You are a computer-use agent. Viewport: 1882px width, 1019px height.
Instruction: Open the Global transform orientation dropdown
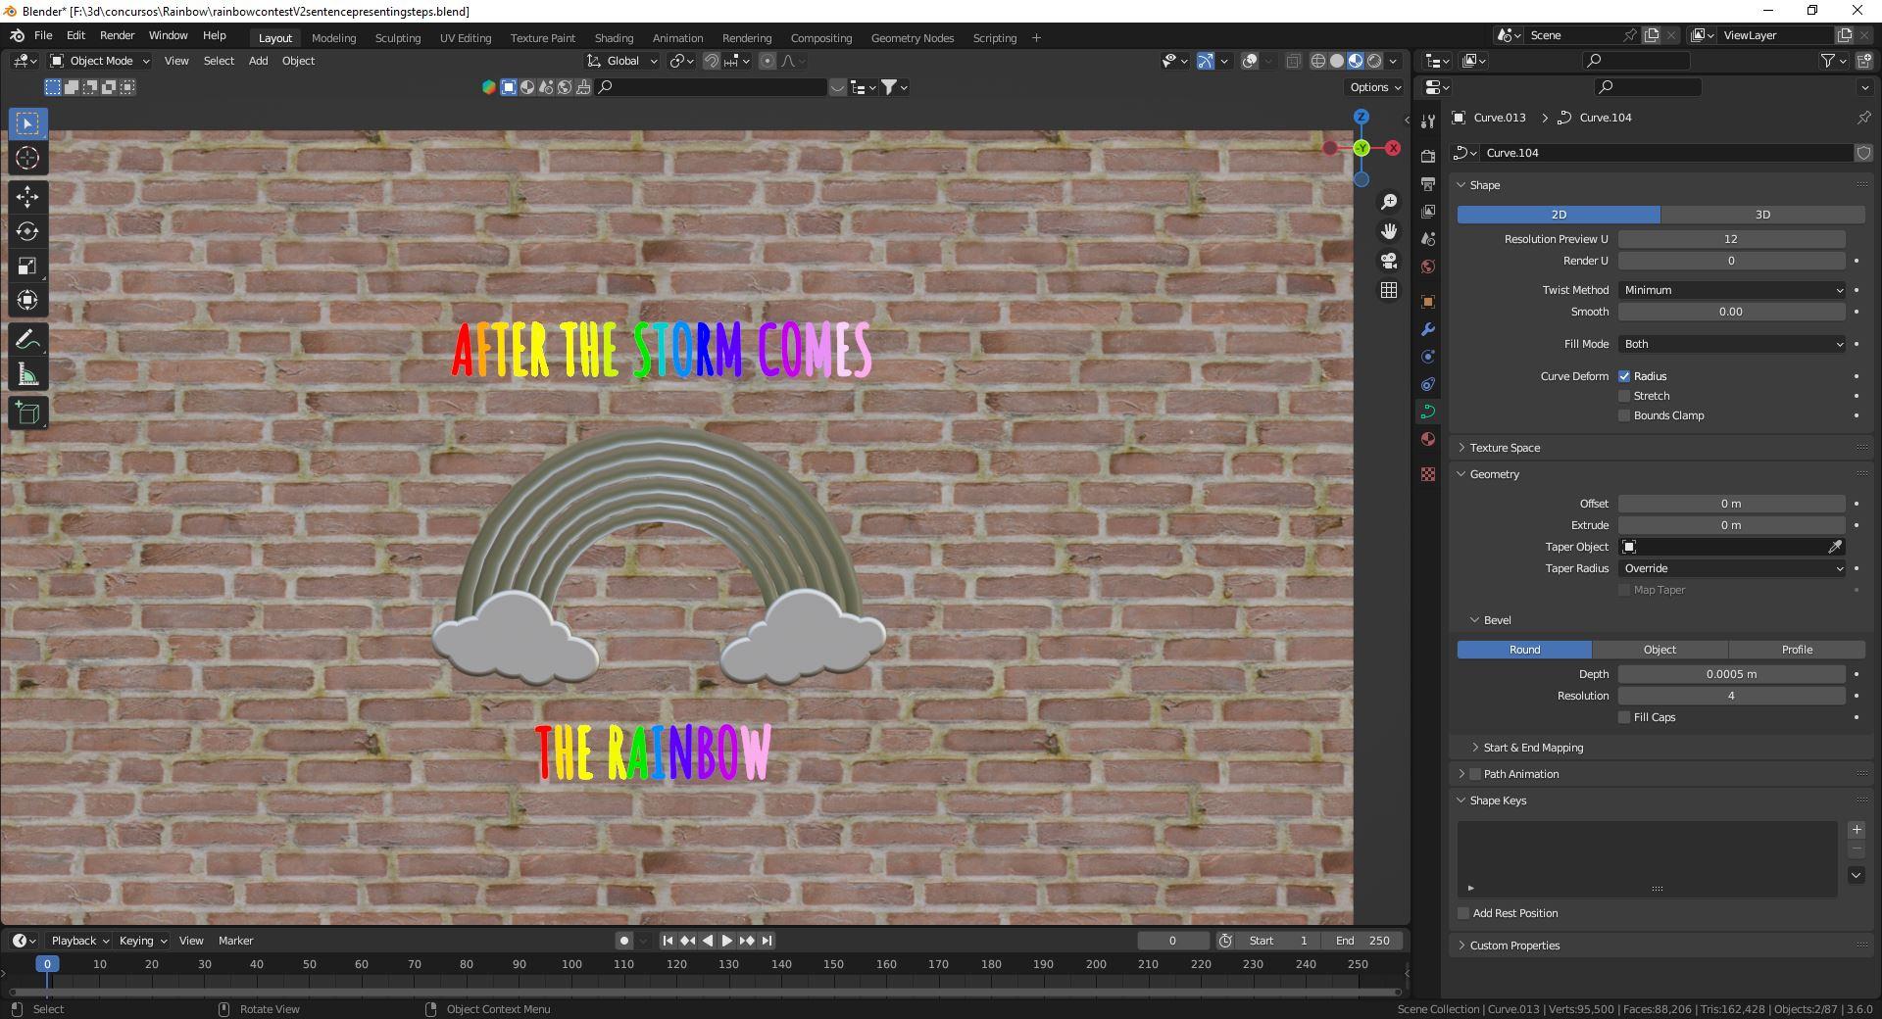click(622, 61)
